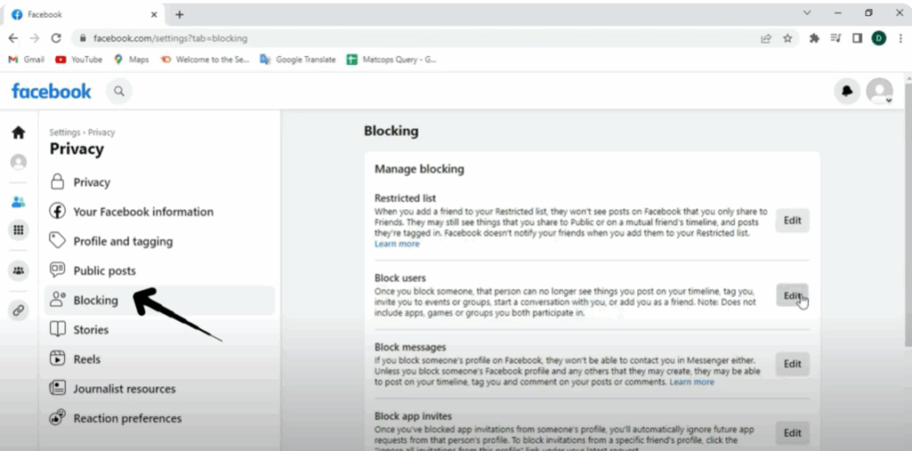Open Public posts settings
Screen dimensions: 912x451
(159, 270)
